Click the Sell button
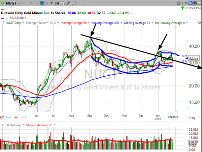This screenshot has height=152, width=202. 16,117
